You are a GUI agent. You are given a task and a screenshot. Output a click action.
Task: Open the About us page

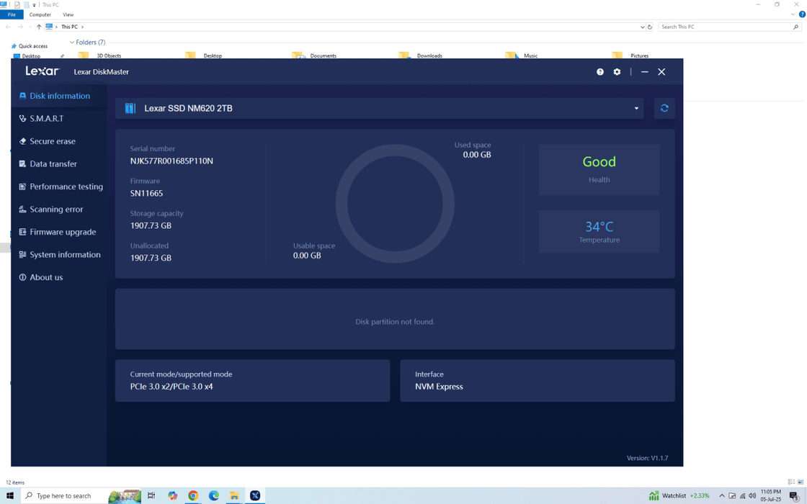point(46,277)
